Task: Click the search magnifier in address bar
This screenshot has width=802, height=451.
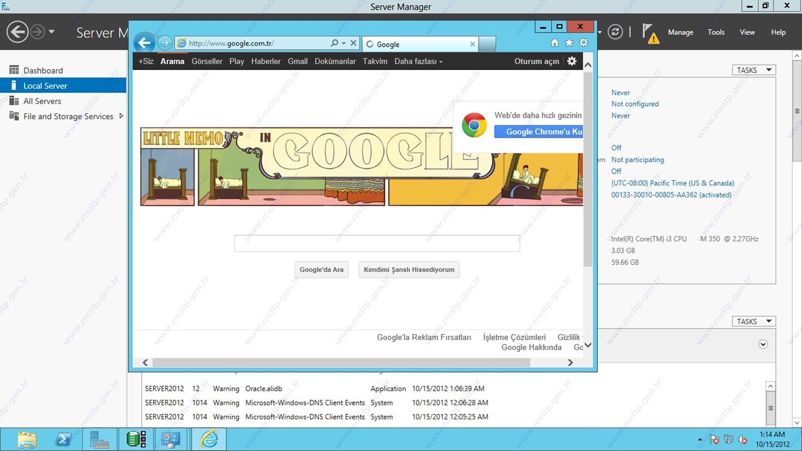Action: 334,43
